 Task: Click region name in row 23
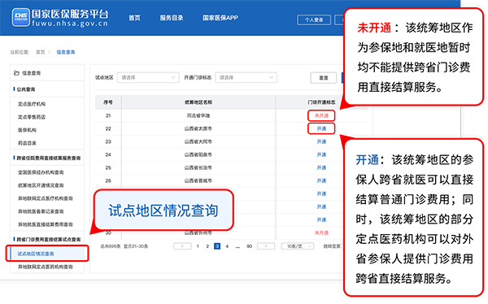click(x=198, y=142)
